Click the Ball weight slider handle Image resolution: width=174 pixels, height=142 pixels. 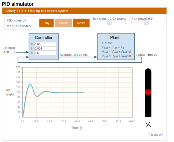coord(109,23)
